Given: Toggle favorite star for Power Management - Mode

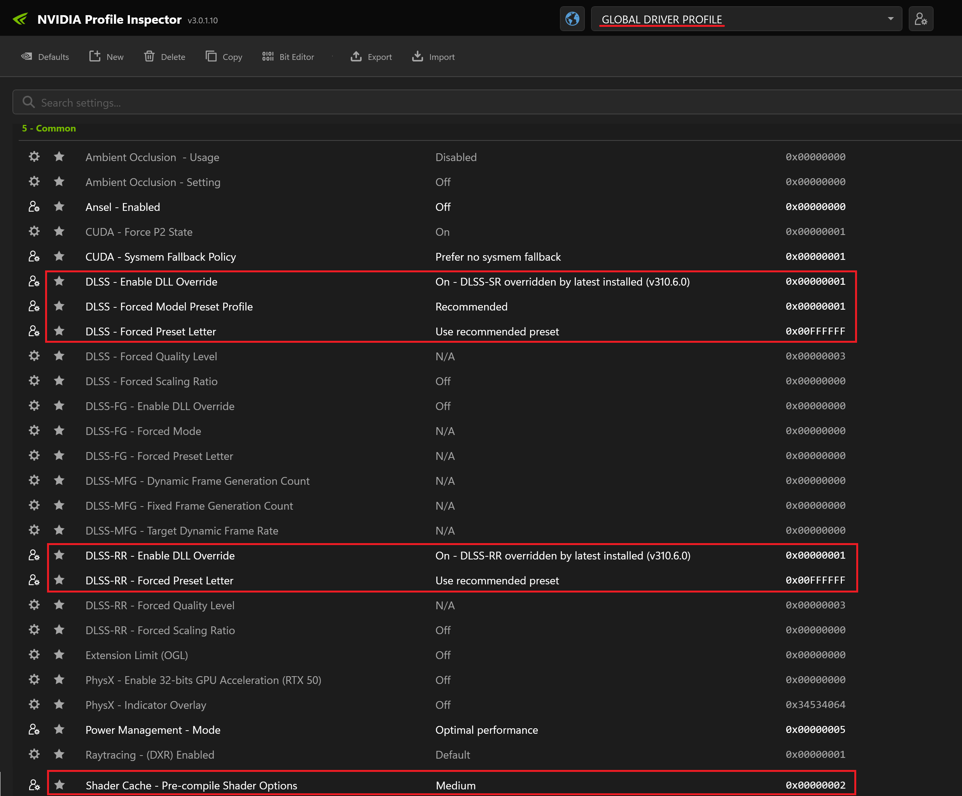Looking at the screenshot, I should [59, 729].
